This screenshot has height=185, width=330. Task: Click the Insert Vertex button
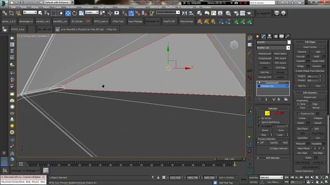click(310, 47)
